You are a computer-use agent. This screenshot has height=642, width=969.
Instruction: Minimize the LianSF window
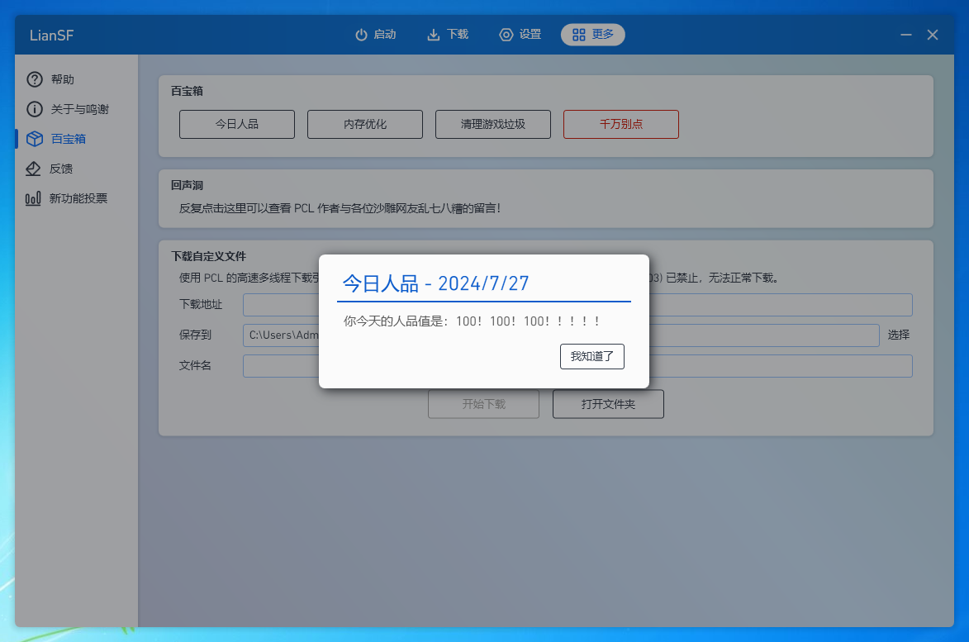pyautogui.click(x=905, y=35)
